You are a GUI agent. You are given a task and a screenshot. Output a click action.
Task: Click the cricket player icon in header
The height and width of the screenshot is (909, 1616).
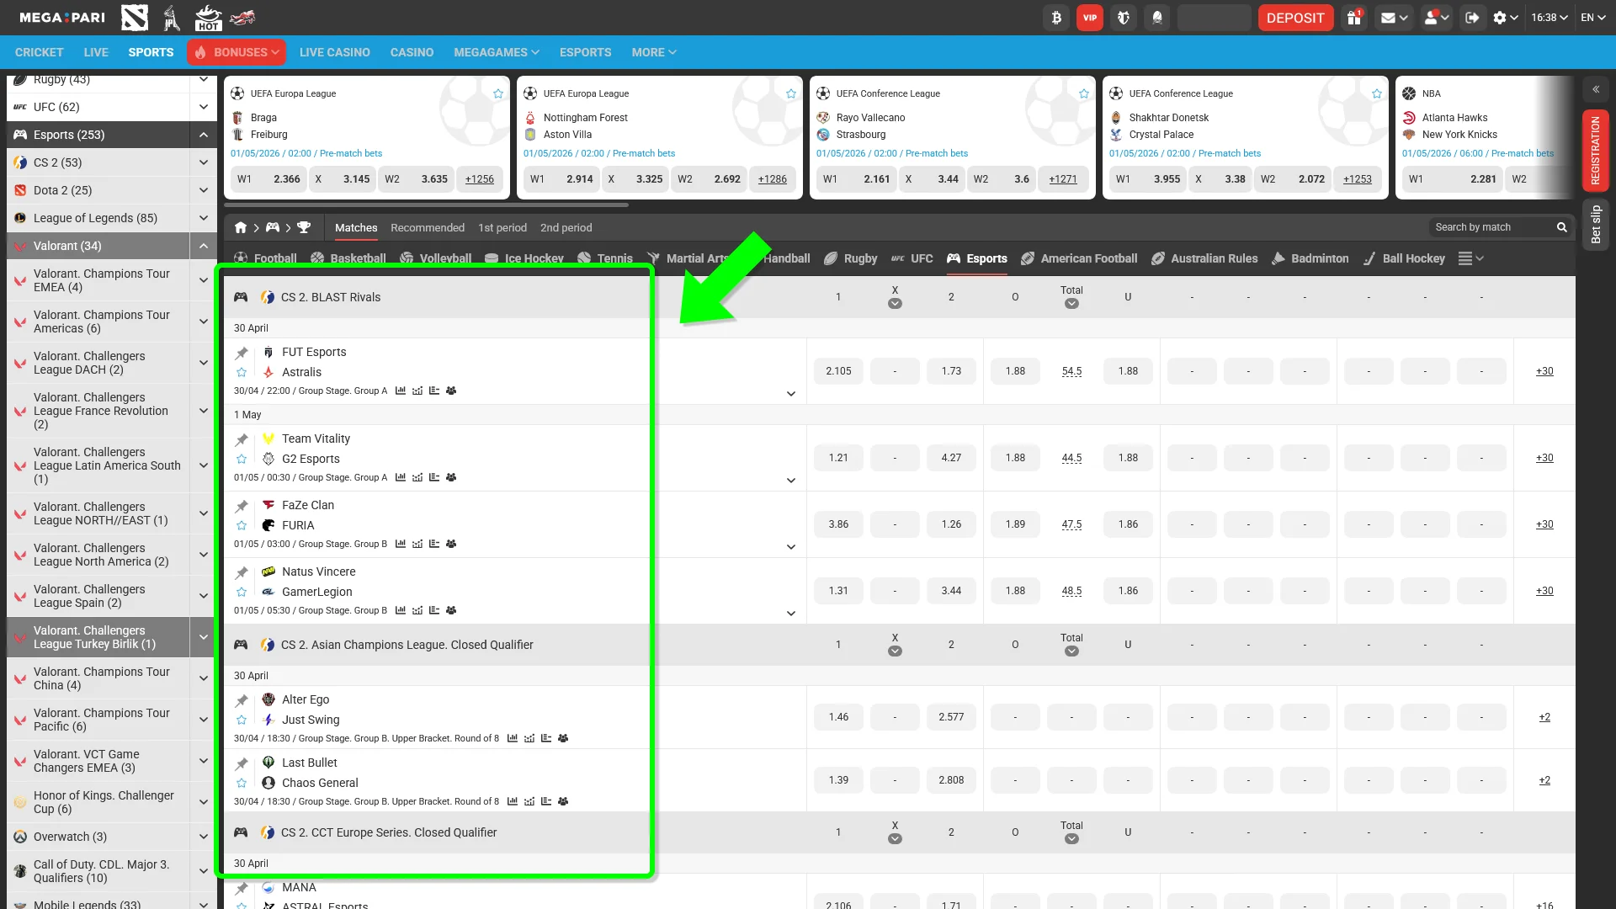172,18
